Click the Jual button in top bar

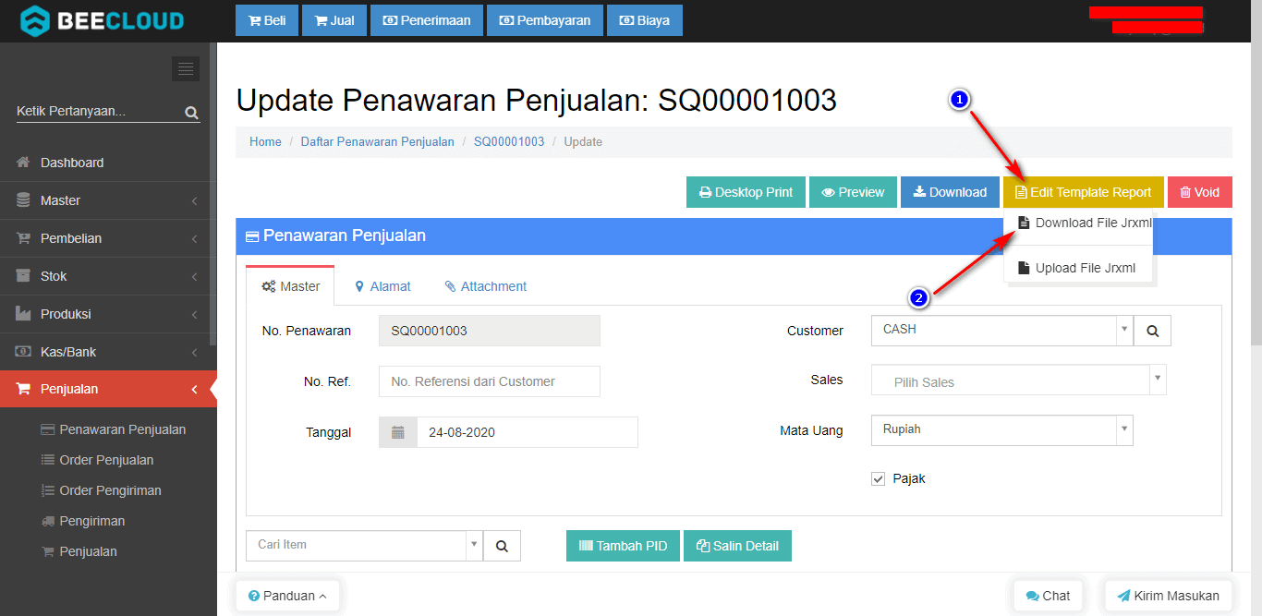point(334,20)
